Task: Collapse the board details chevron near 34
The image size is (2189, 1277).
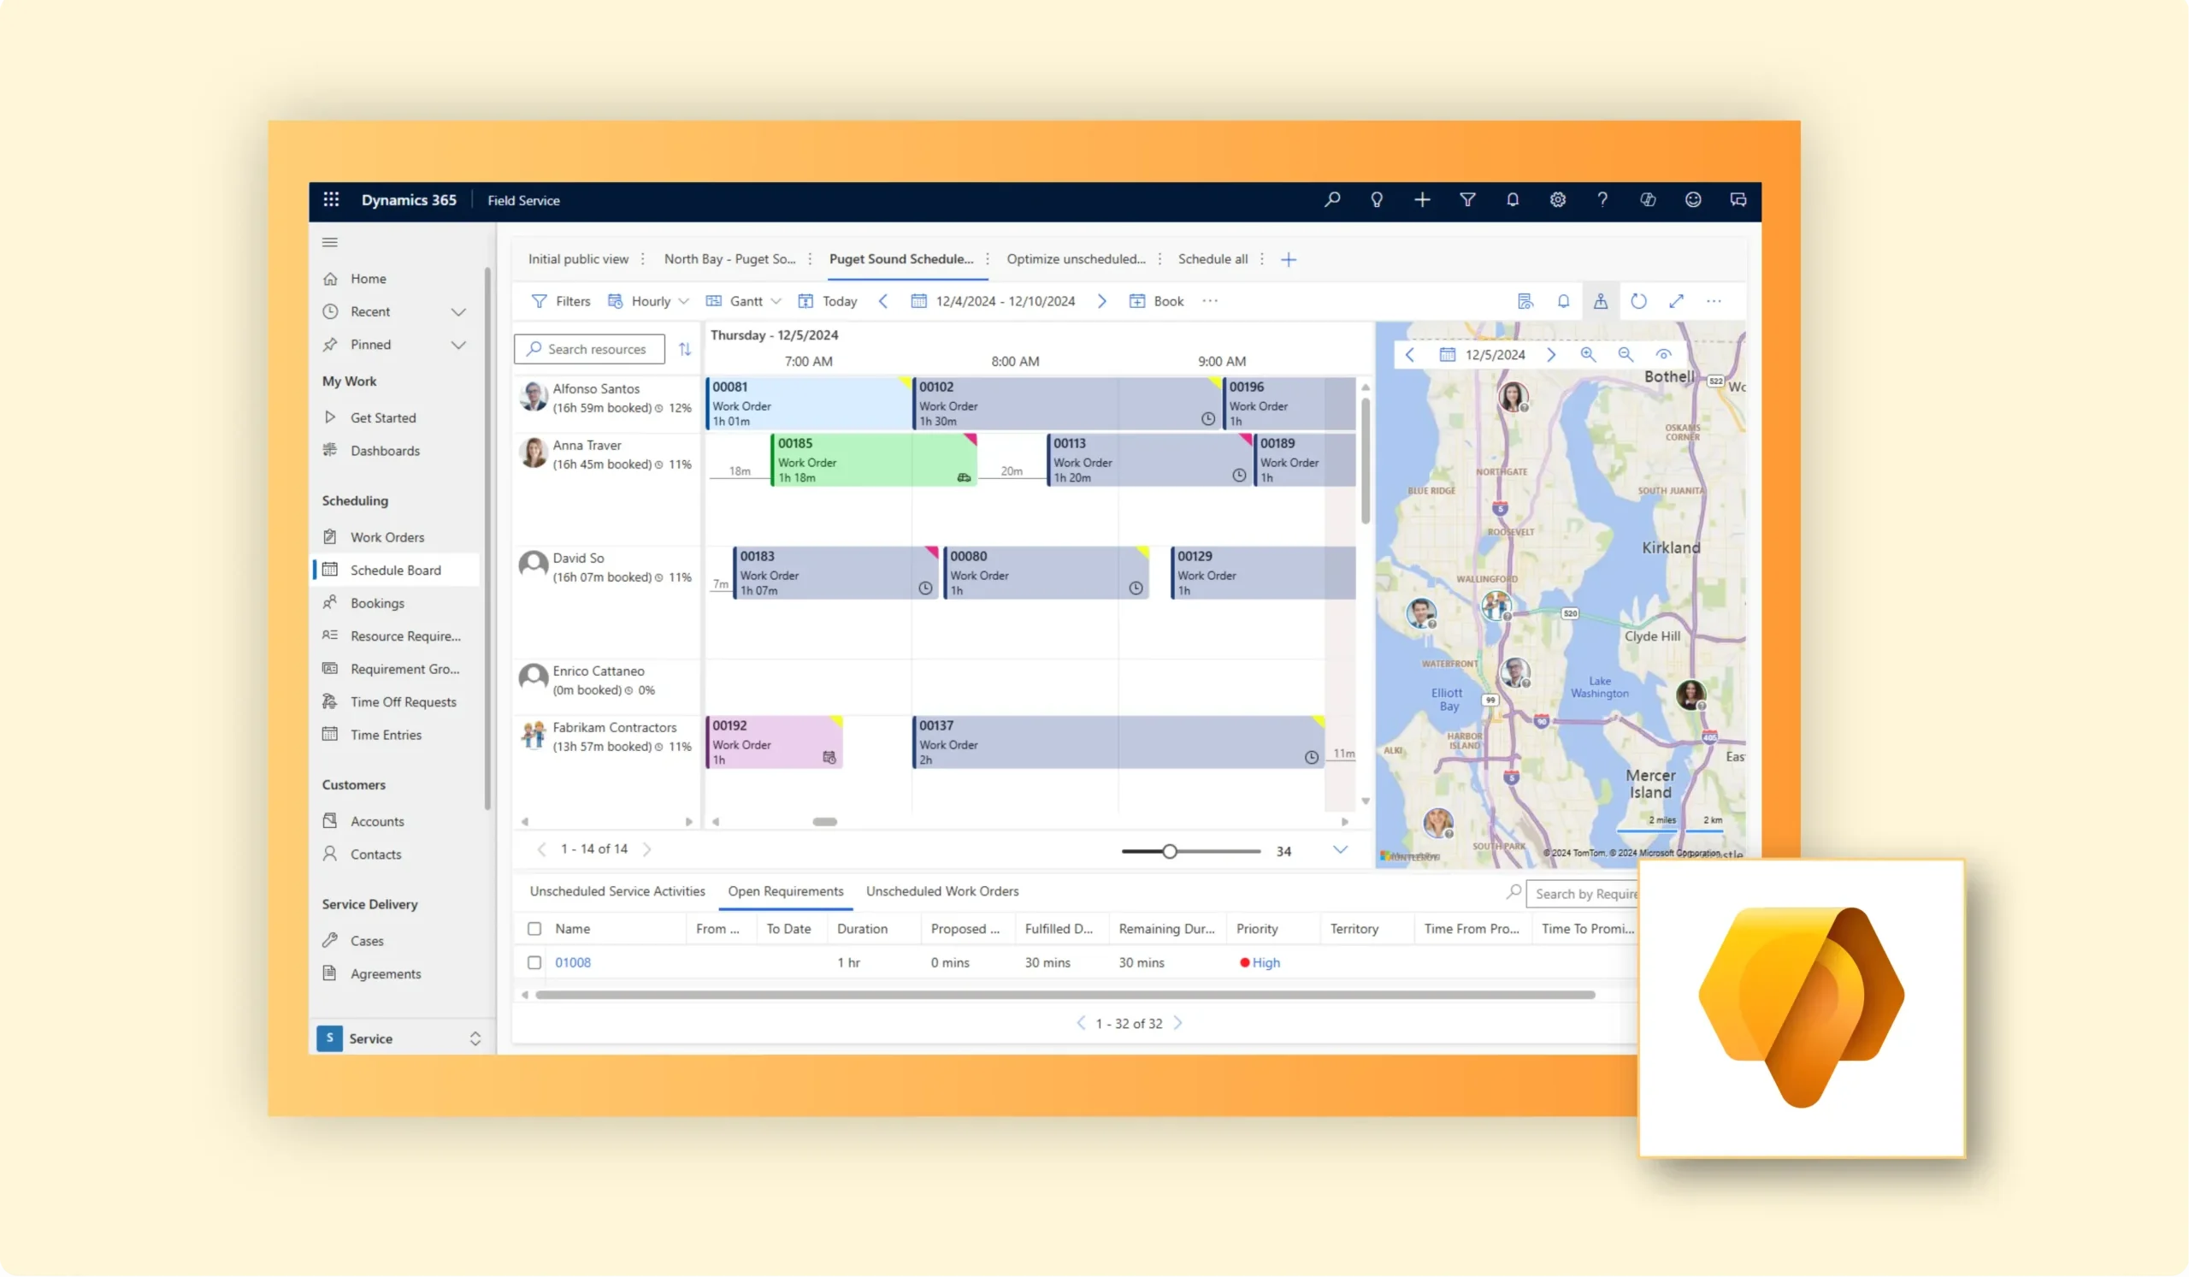Action: pyautogui.click(x=1340, y=850)
